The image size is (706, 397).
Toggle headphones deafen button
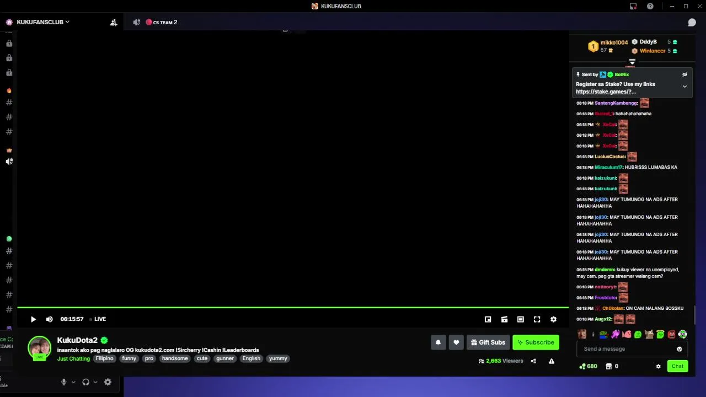coord(85,382)
